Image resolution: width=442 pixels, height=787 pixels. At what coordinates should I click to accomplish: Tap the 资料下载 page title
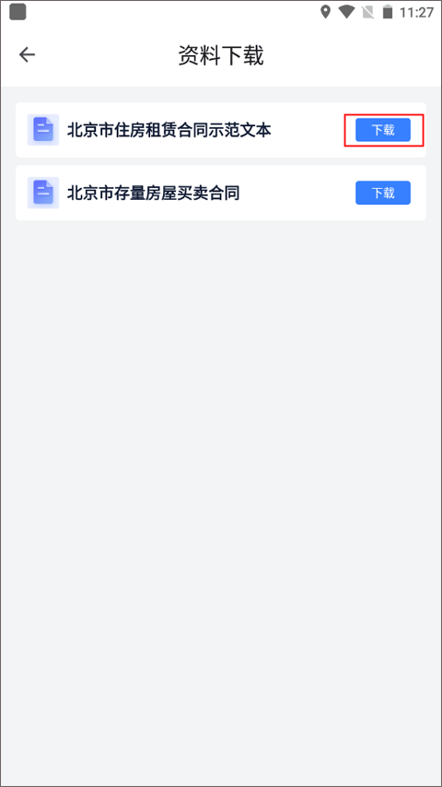(221, 55)
